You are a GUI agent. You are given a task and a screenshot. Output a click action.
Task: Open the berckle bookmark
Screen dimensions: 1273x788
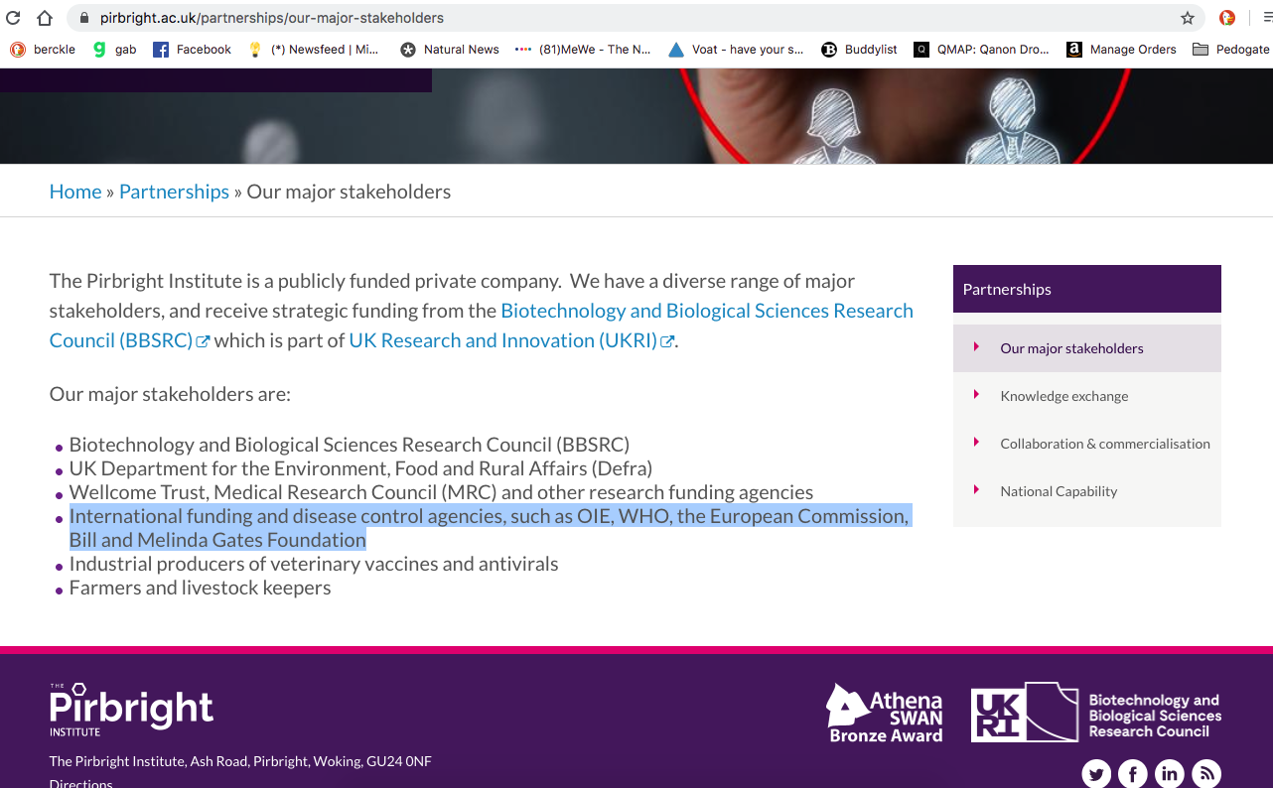pyautogui.click(x=43, y=50)
